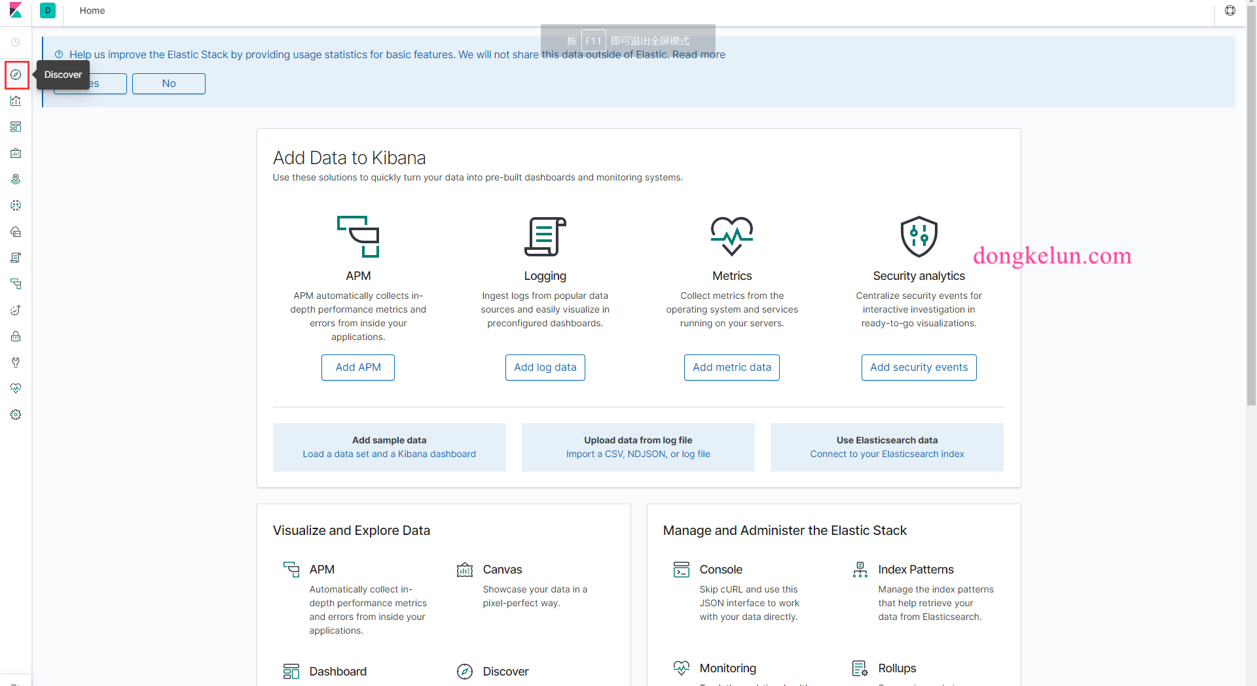Open the SIEM lock icon in sidebar

[x=16, y=336]
